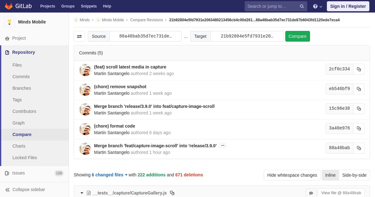Click the GitLab fox logo
Viewport: 375px width, 197px height.
pyautogui.click(x=9, y=6)
